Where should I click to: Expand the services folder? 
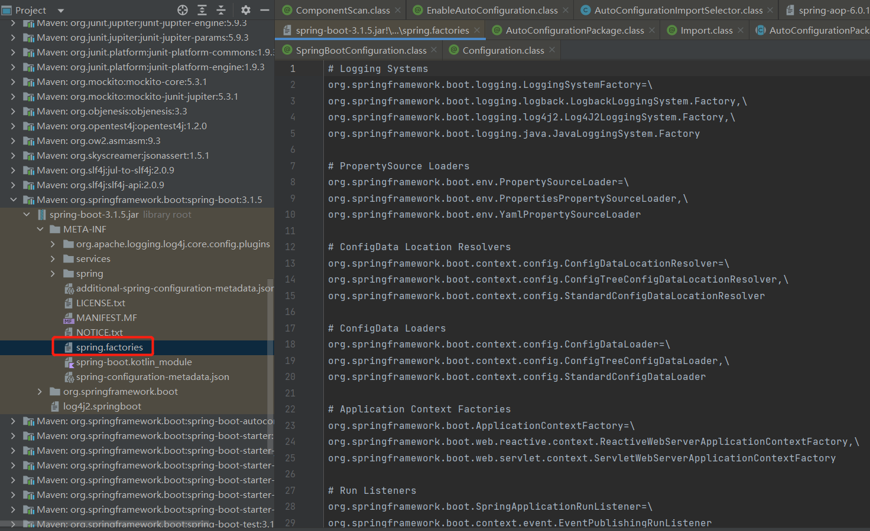click(53, 259)
